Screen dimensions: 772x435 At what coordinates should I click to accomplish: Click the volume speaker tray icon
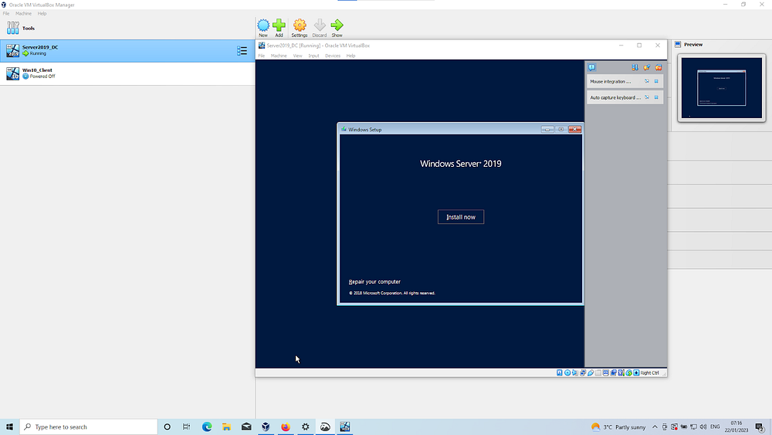point(703,427)
